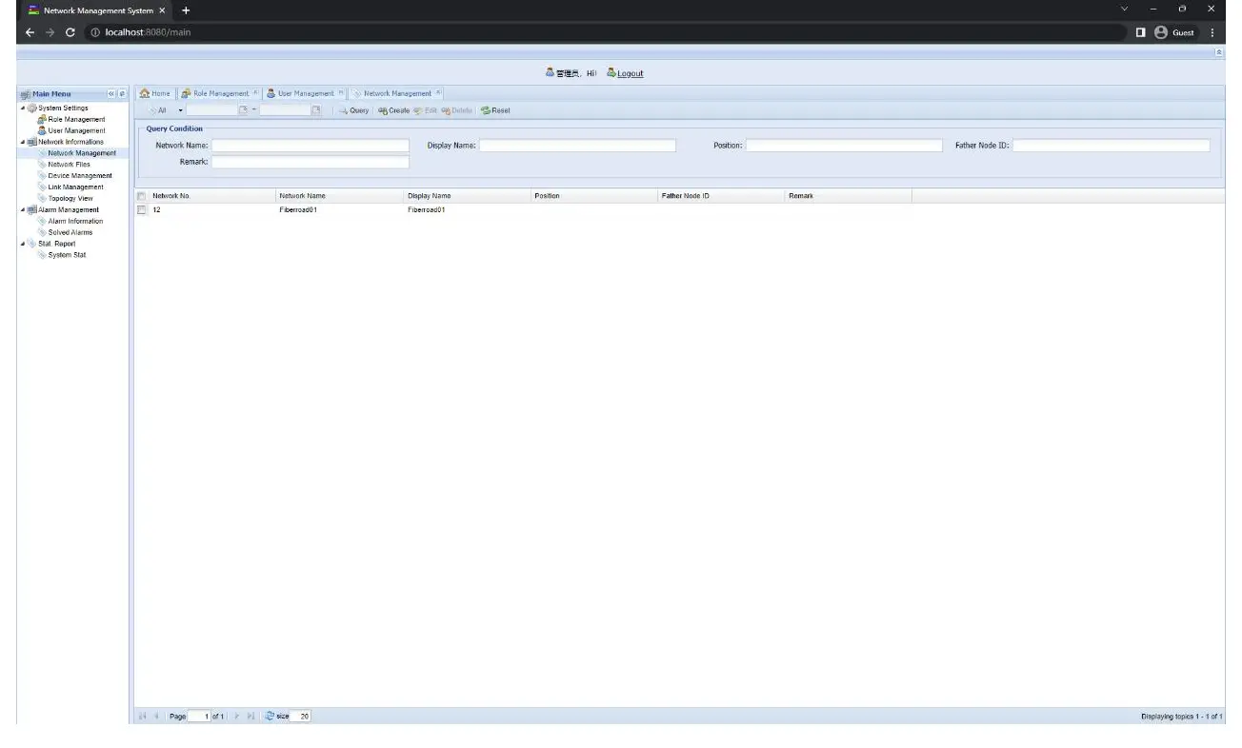This screenshot has height=748, width=1242.
Task: Click the refresh icon in the pagination bar
Action: point(270,716)
